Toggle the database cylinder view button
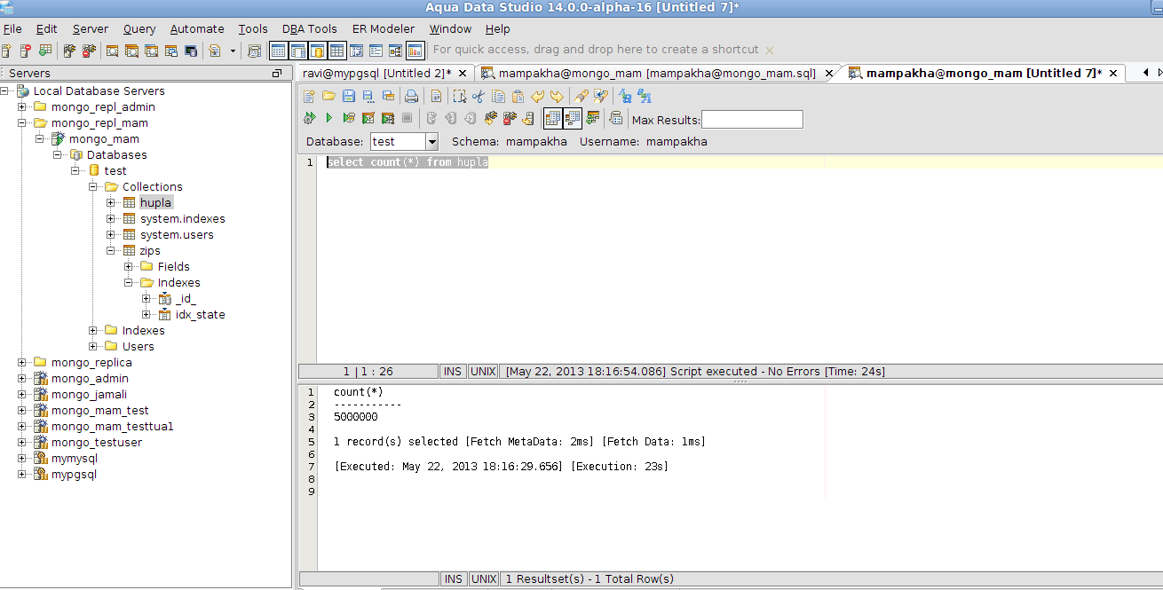The width and height of the screenshot is (1163, 590). click(317, 51)
